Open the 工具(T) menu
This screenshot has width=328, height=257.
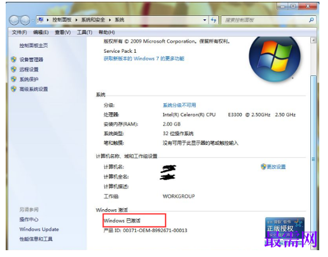[x=85, y=32]
